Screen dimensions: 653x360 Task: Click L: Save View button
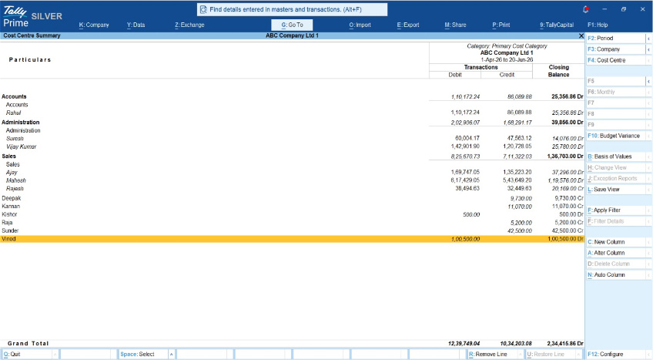[615, 190]
